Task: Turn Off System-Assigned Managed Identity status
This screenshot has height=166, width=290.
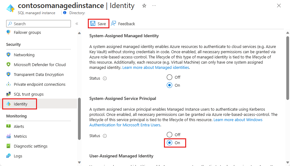Action: (169, 77)
